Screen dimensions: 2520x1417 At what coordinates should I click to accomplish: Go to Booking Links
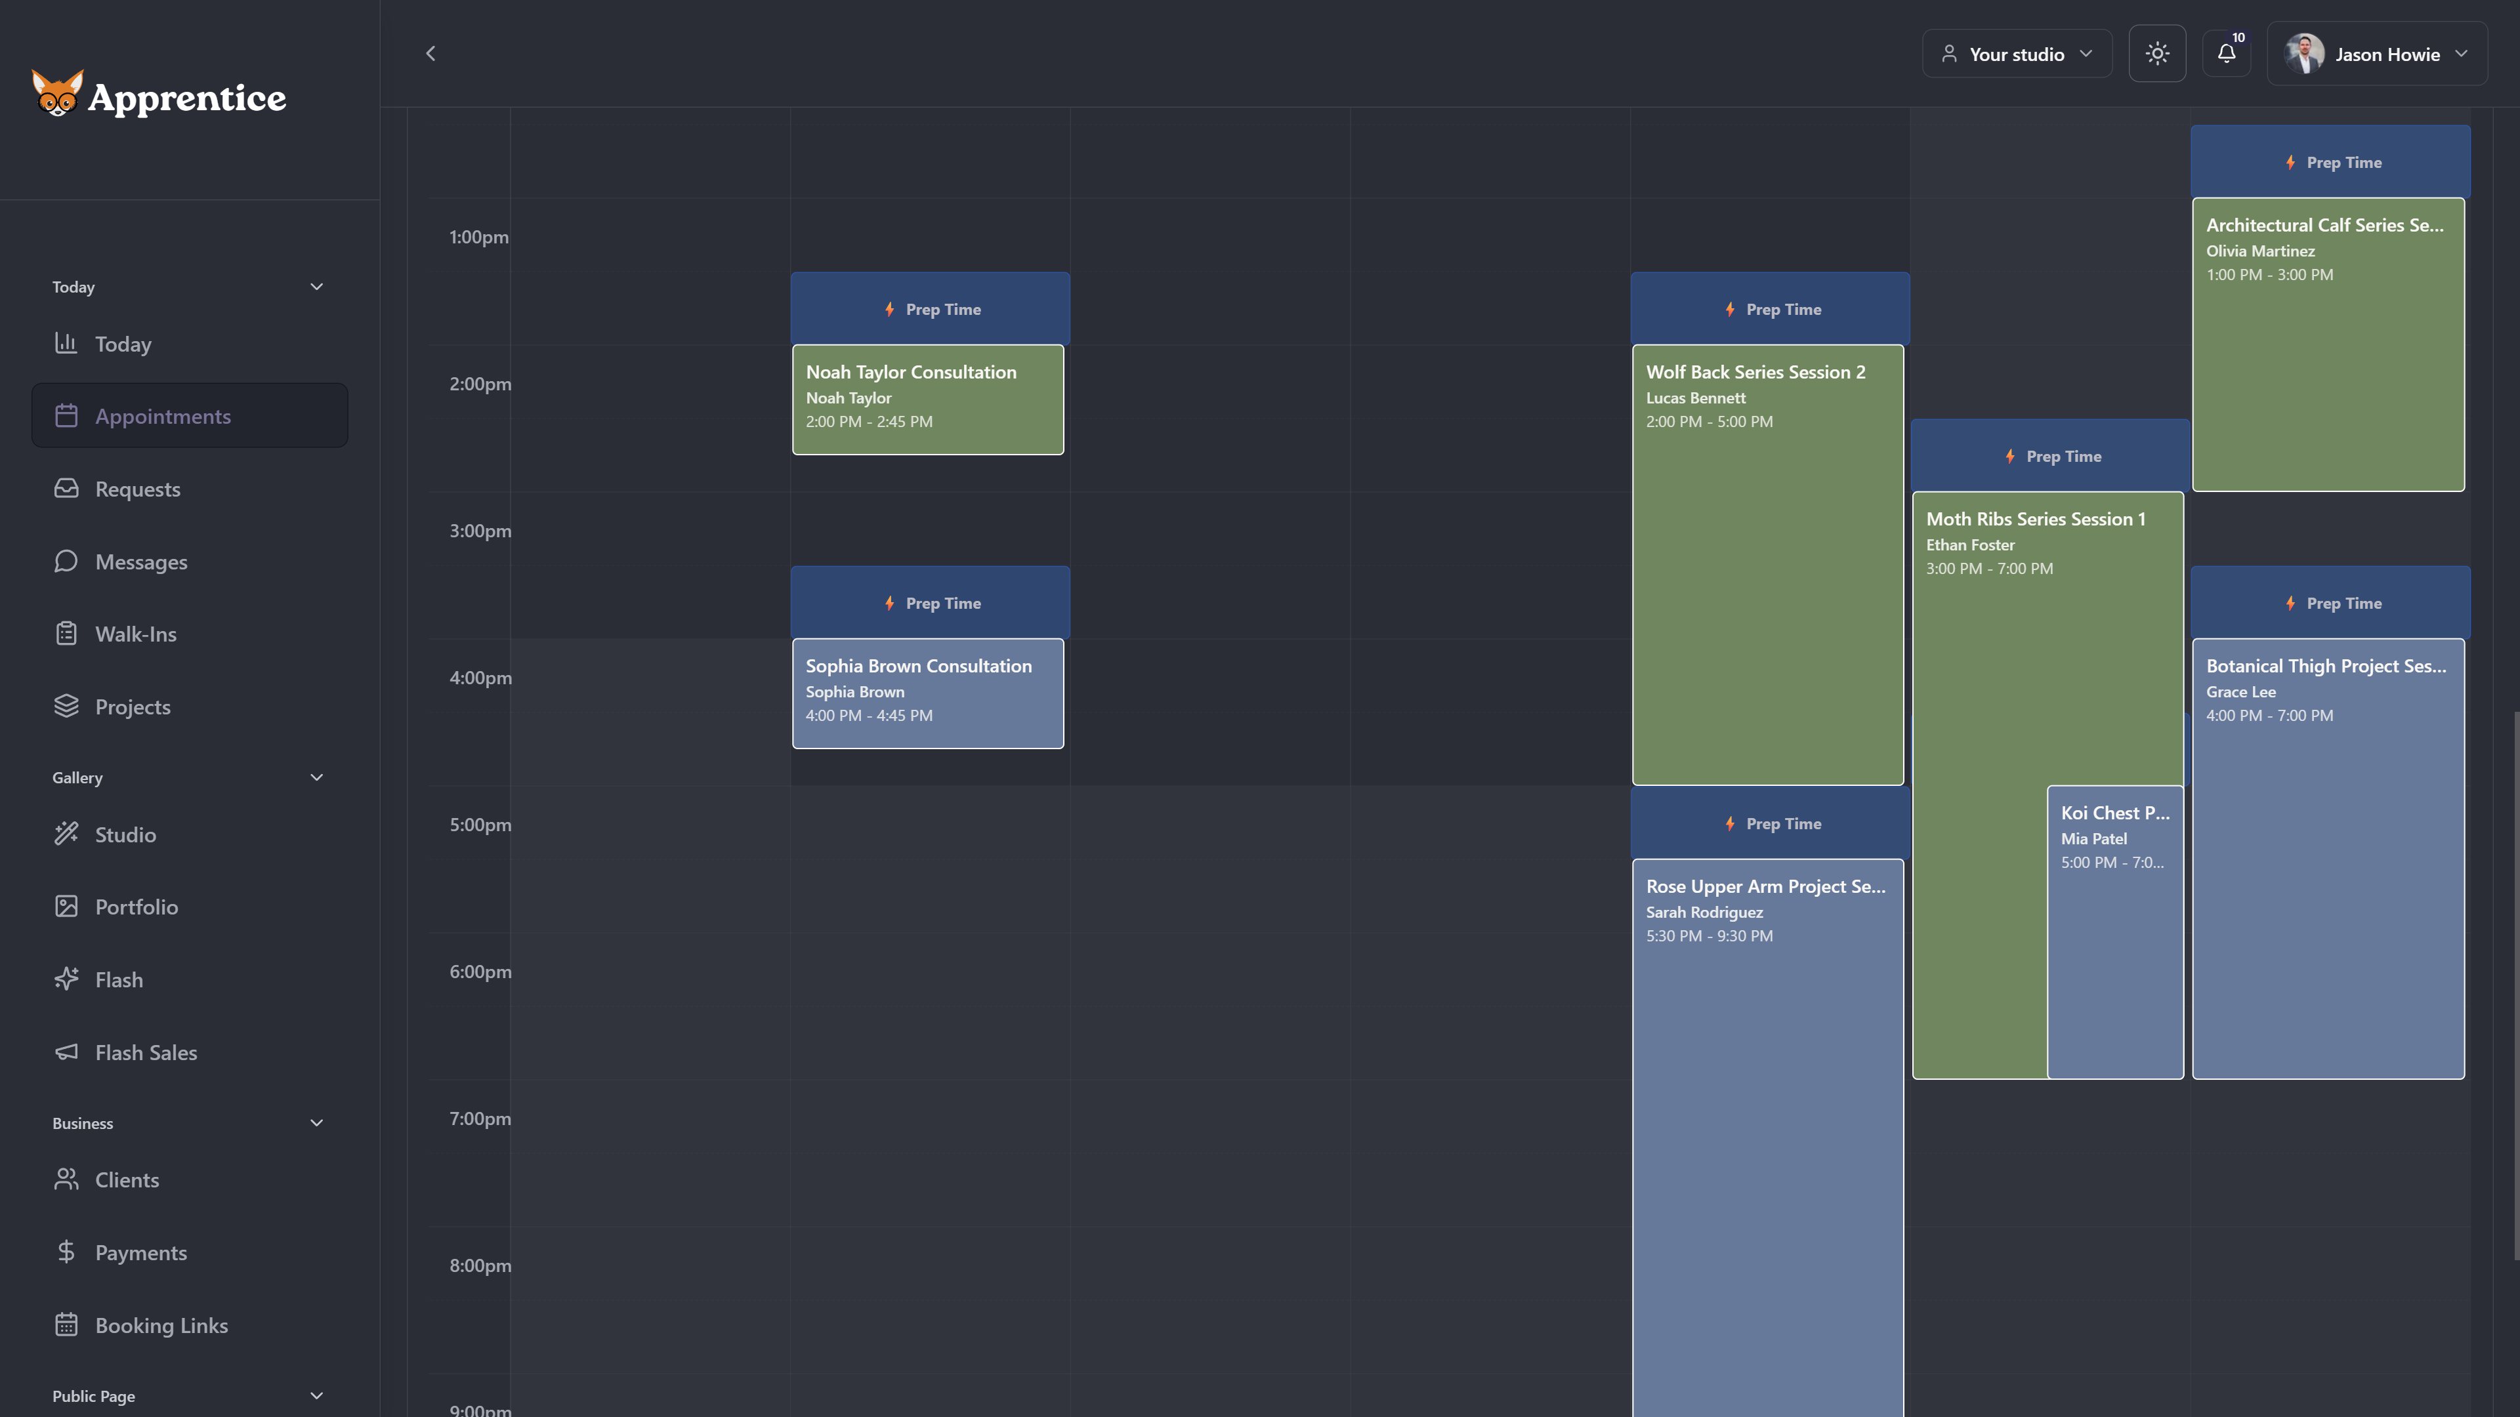click(x=190, y=1325)
